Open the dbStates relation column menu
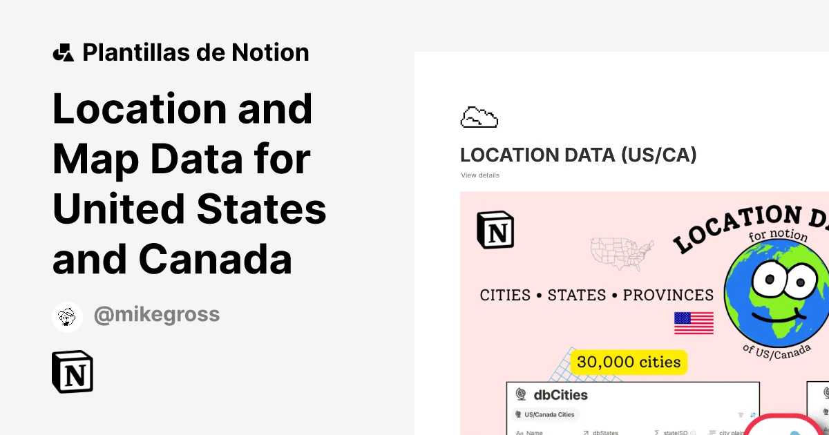The width and height of the screenshot is (829, 435). [605, 432]
